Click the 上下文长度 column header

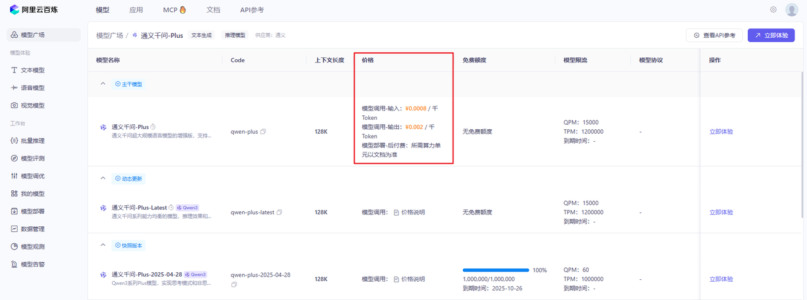329,60
